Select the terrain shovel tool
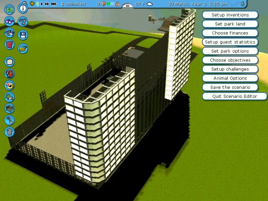Image resolution: width=268 pixels, height=201 pixels. tap(9, 120)
